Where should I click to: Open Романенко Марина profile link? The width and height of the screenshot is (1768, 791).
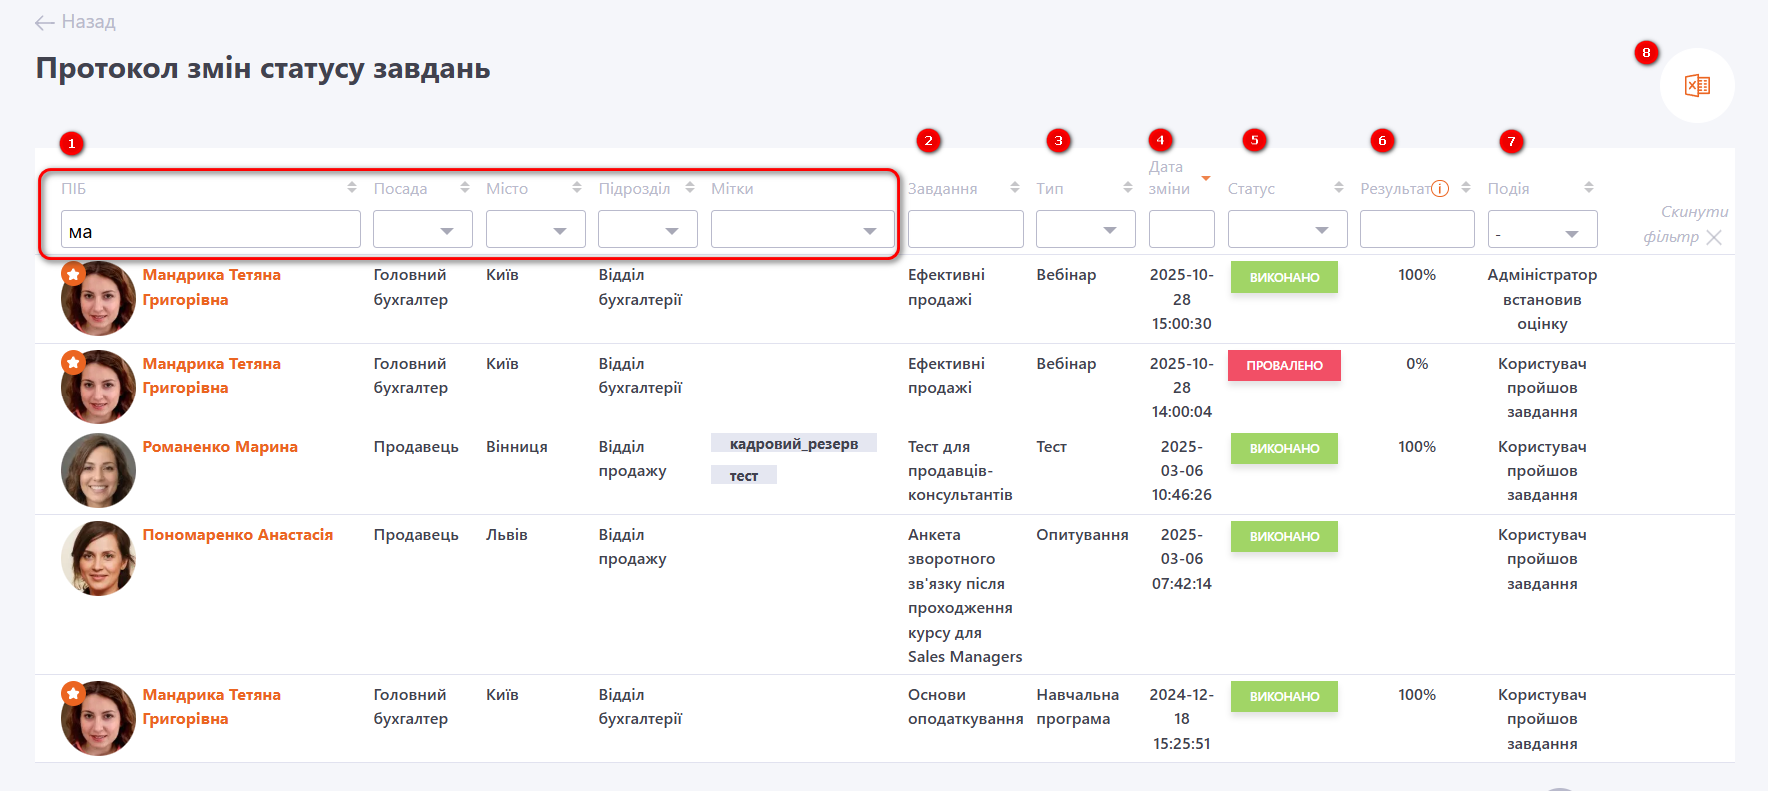point(220,447)
